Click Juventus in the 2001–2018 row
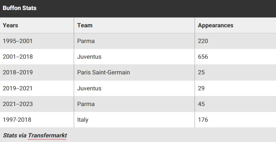Viewport: 276px width, 142px height. pos(89,57)
